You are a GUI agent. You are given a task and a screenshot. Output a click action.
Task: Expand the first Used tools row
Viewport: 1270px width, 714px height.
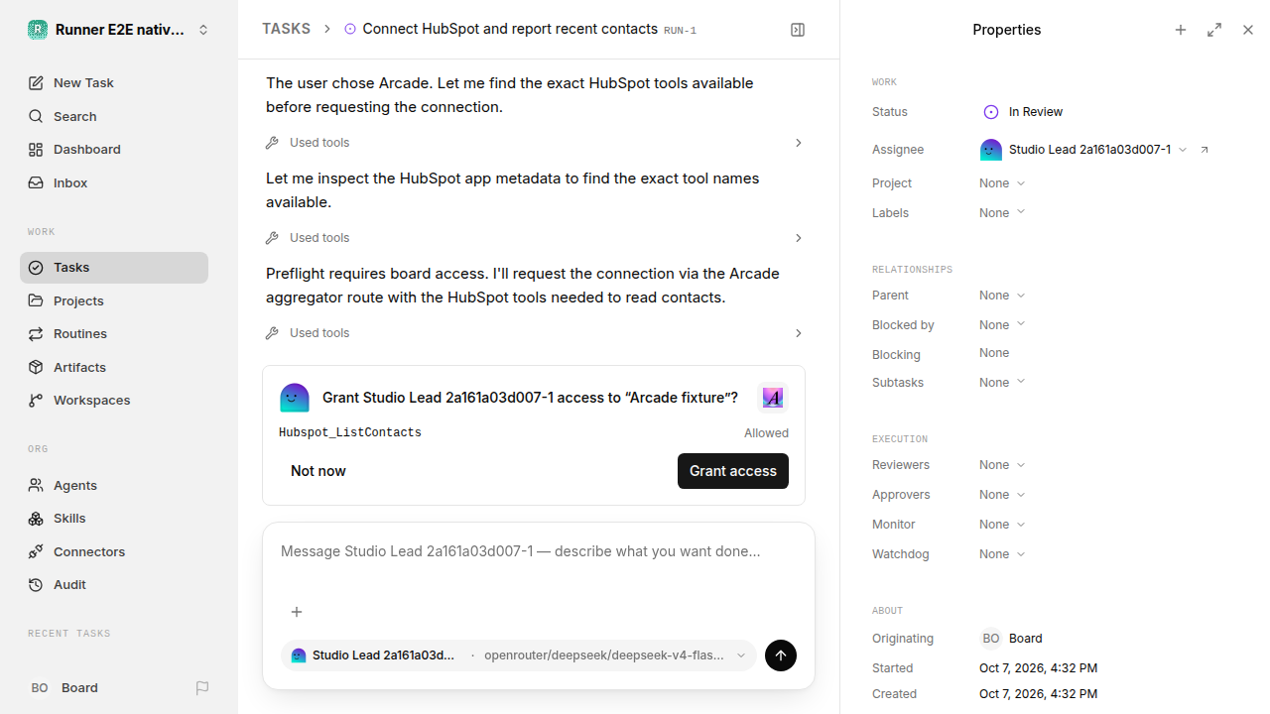(535, 143)
